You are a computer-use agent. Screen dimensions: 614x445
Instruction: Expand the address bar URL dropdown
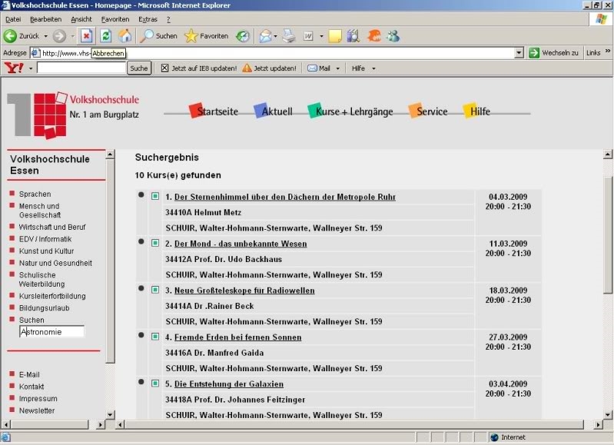pyautogui.click(x=519, y=53)
